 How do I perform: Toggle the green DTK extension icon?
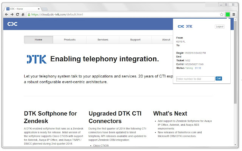coord(228,14)
